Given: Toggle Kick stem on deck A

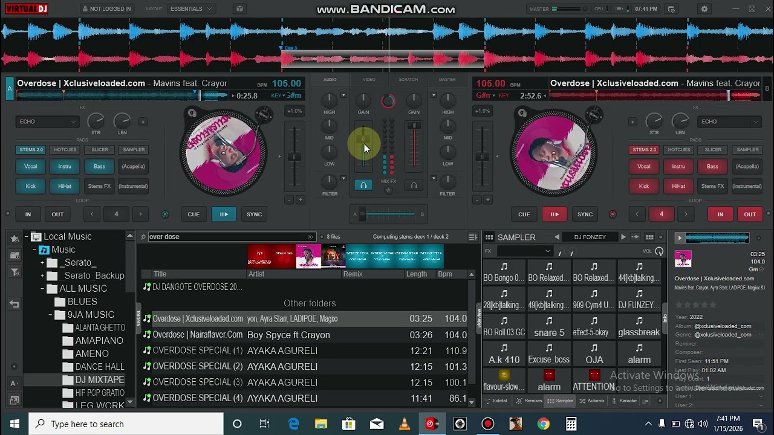Looking at the screenshot, I should 31,186.
